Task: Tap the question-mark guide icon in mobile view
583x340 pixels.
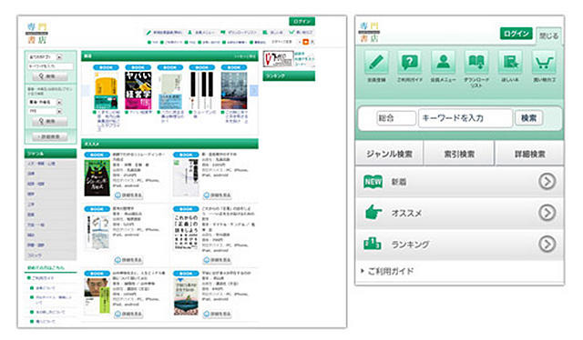Action: 409,62
